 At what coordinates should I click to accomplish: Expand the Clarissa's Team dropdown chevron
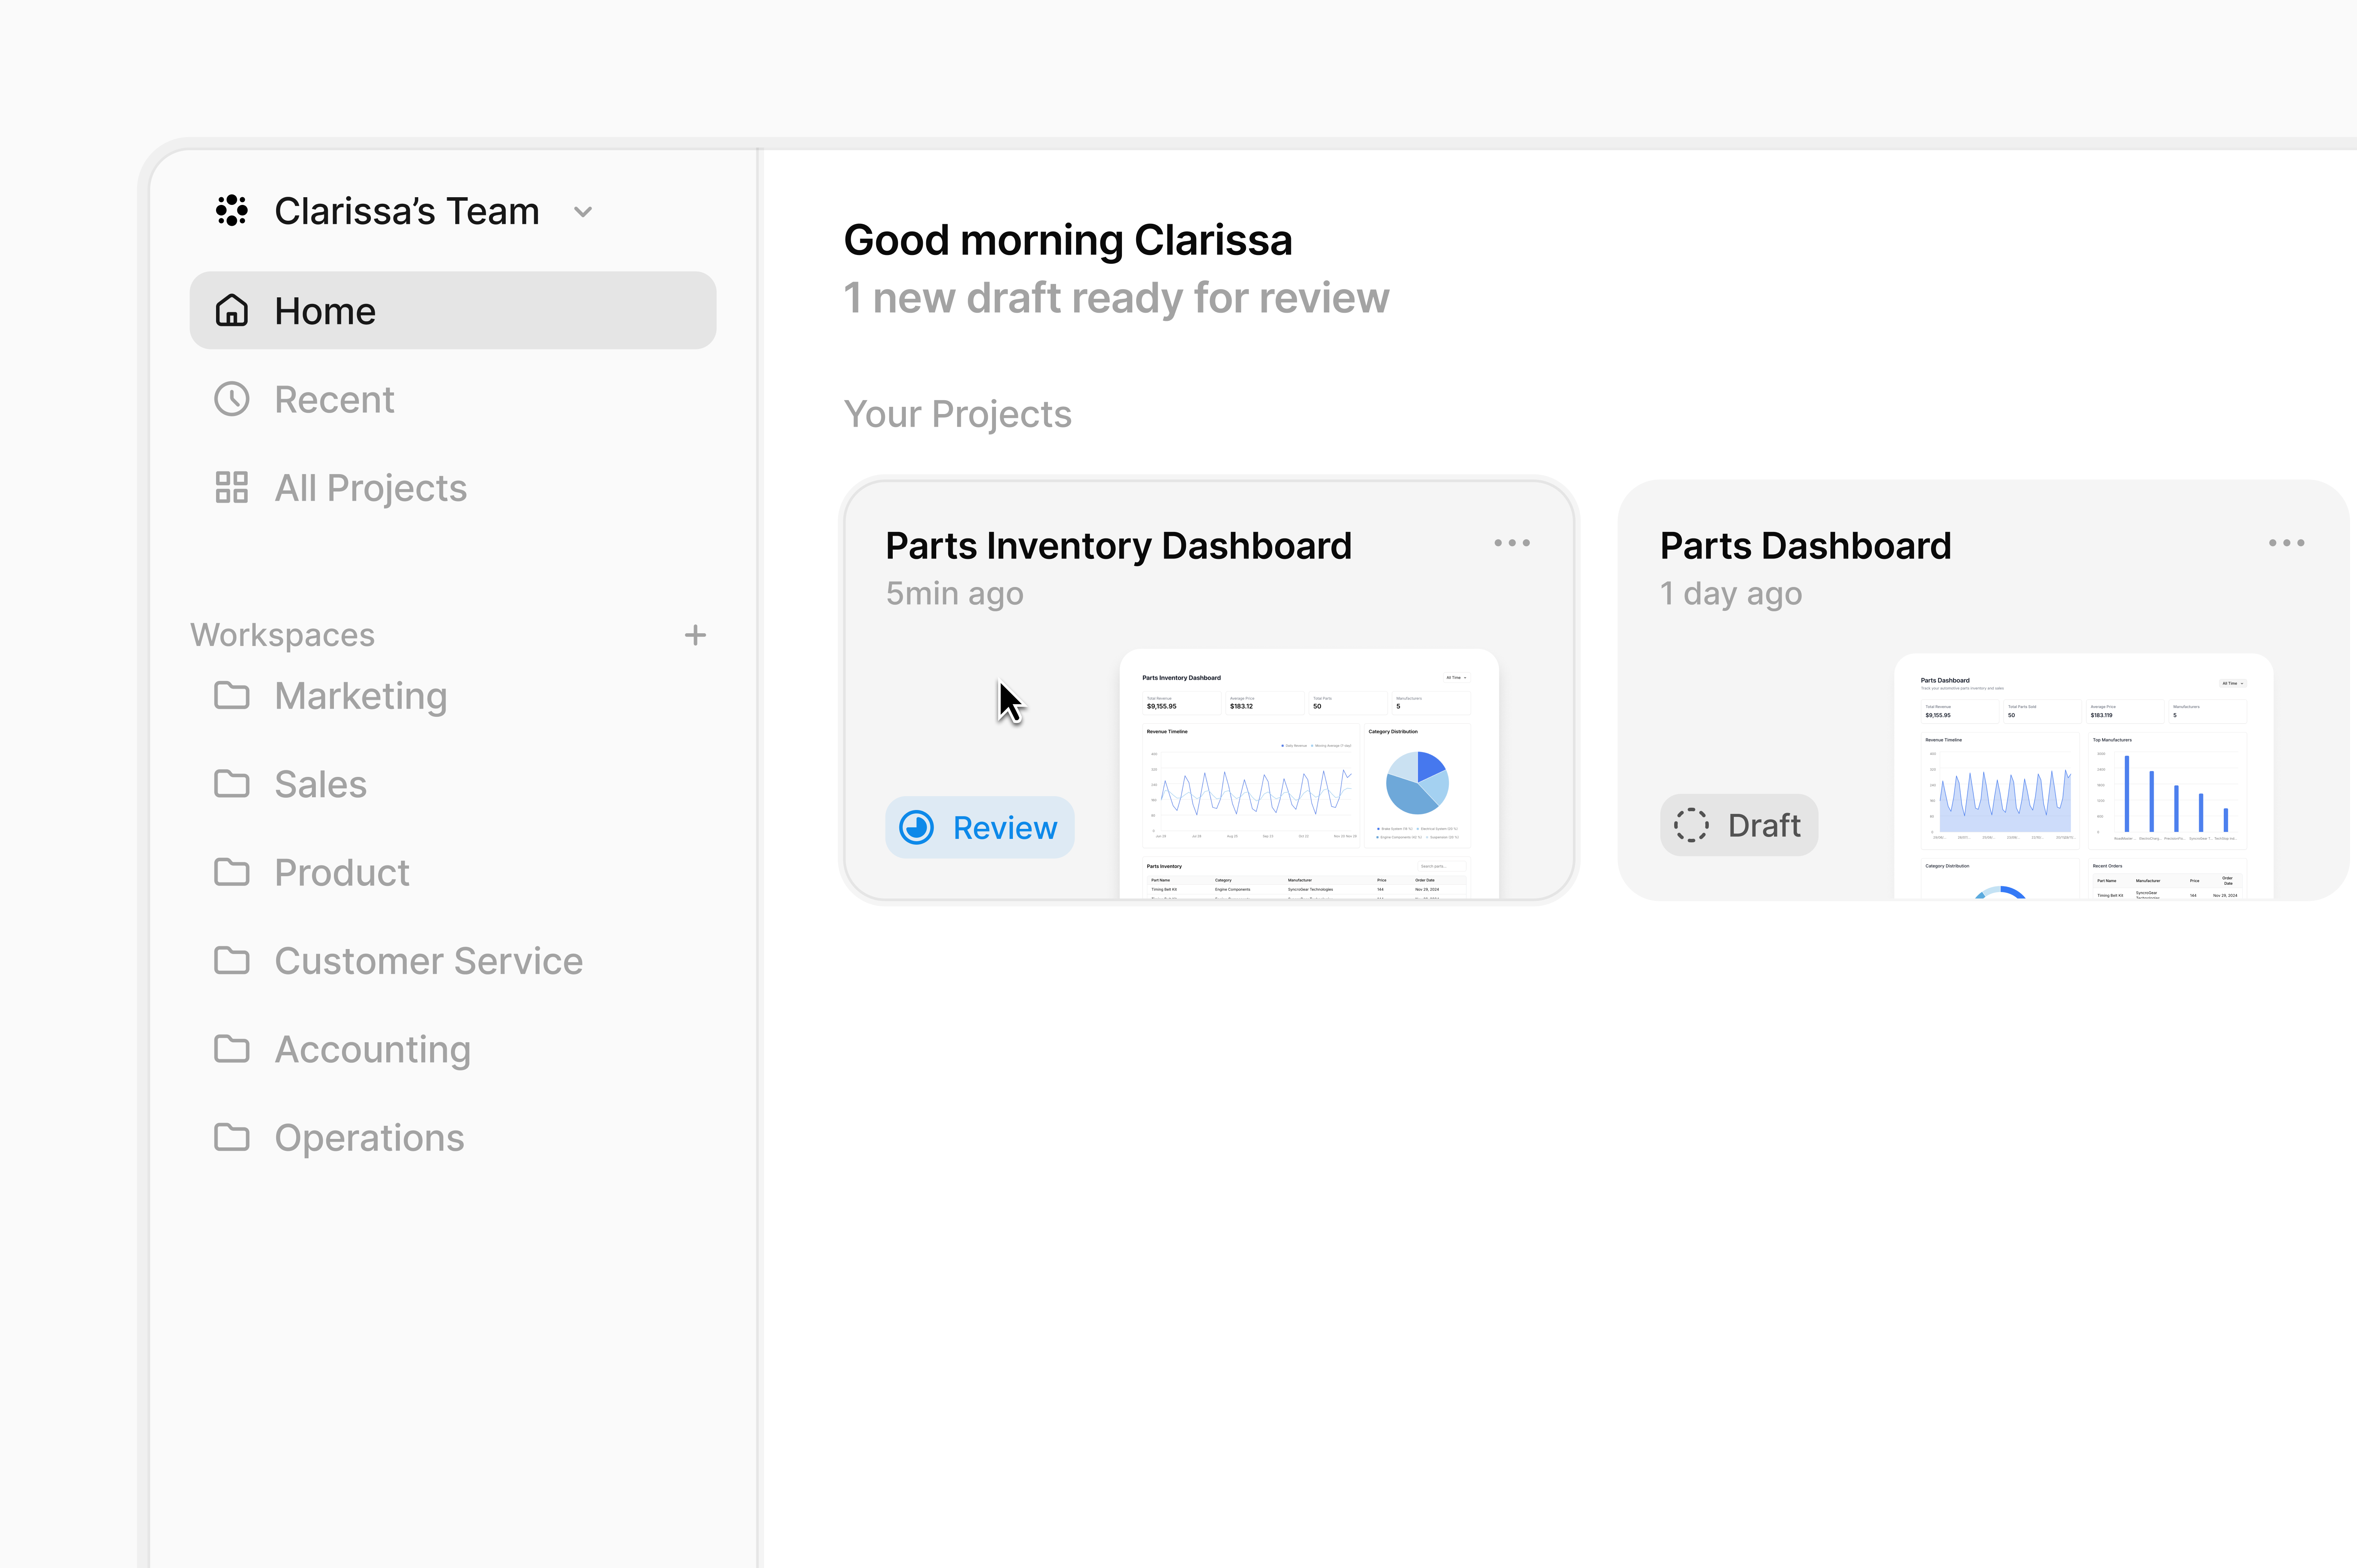click(x=583, y=212)
